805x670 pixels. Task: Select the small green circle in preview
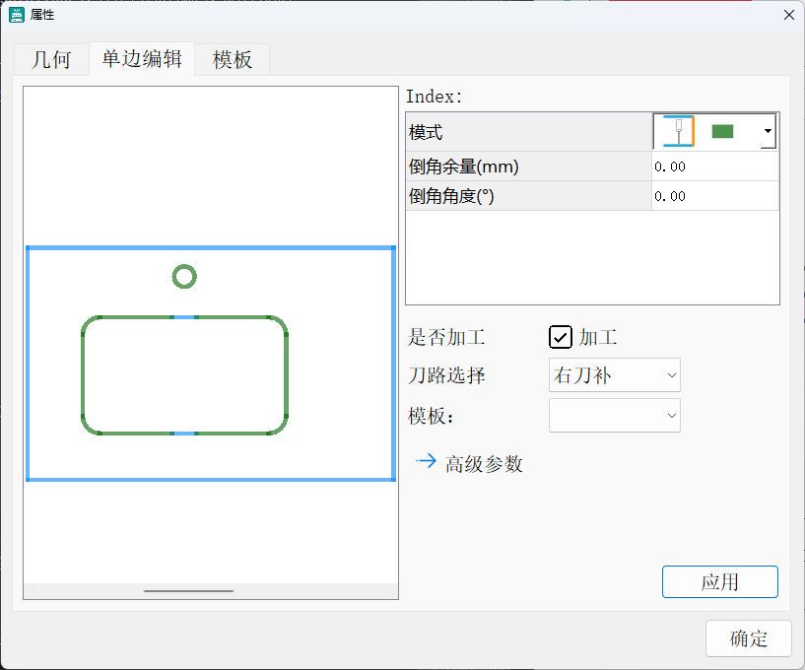[184, 277]
